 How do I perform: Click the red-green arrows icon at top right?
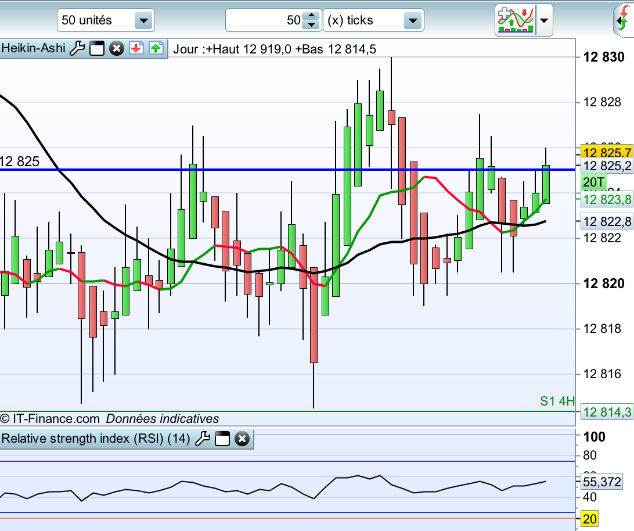click(624, 19)
